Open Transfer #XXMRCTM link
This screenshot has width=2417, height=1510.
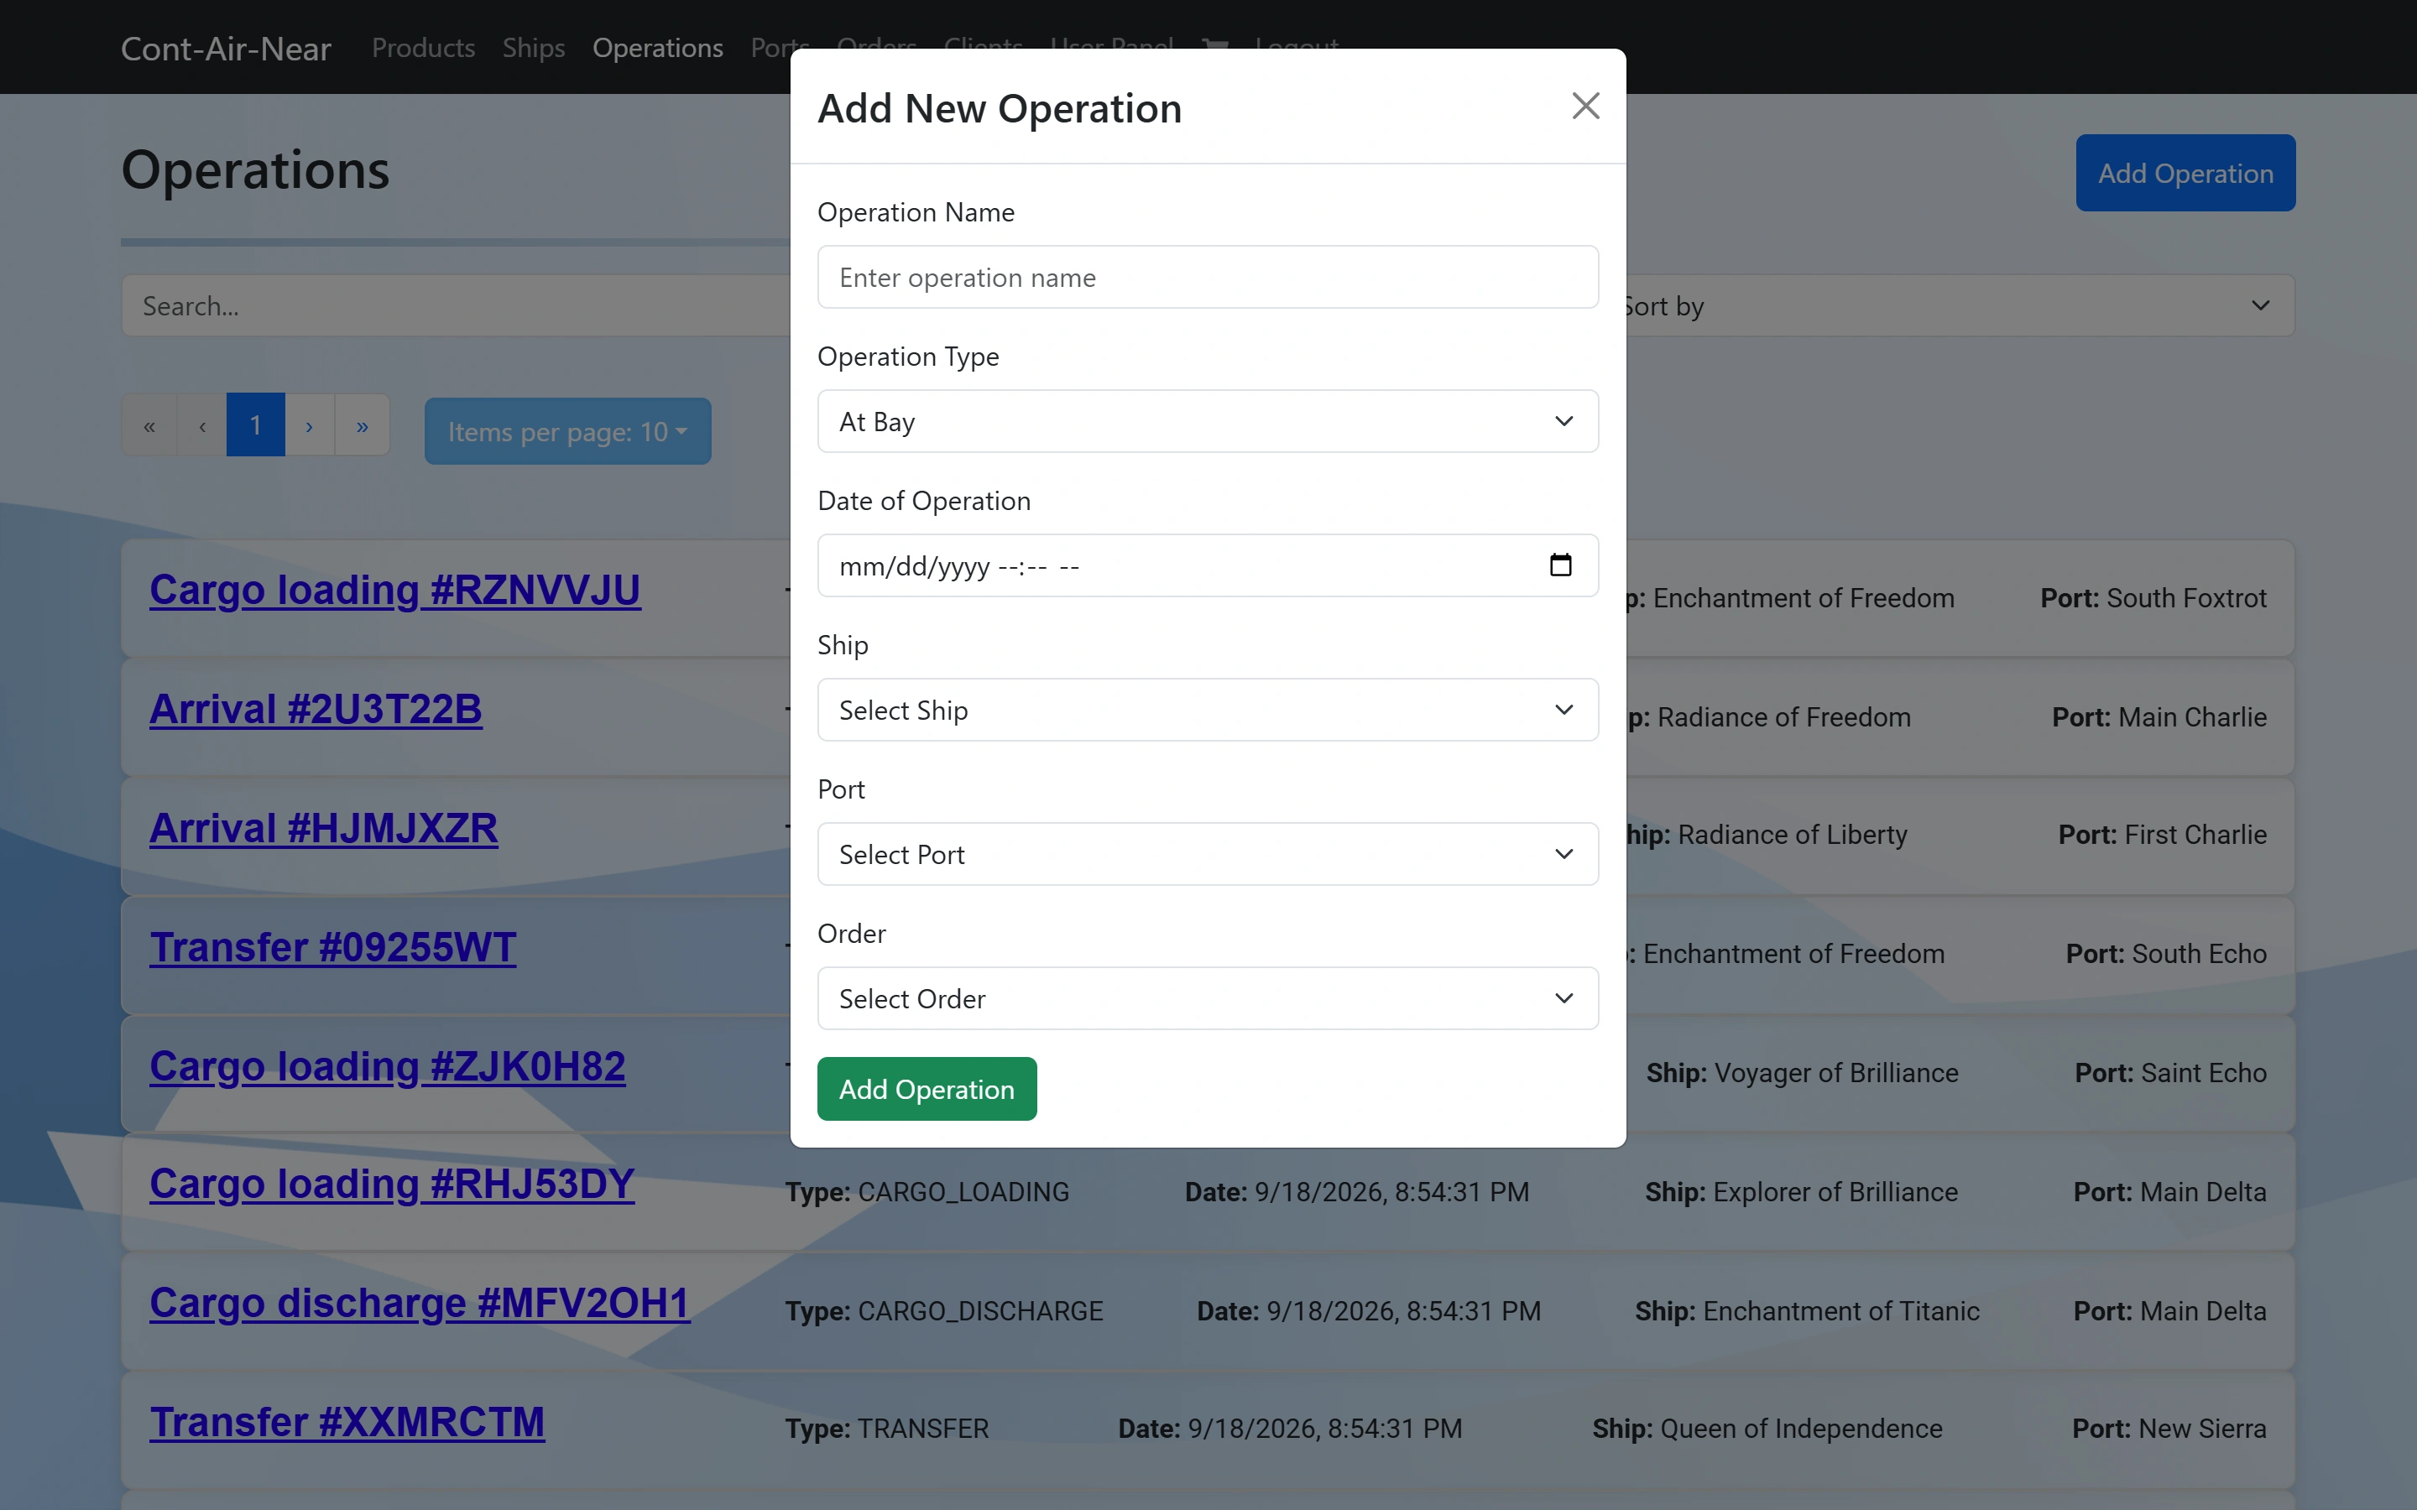pyautogui.click(x=347, y=1421)
